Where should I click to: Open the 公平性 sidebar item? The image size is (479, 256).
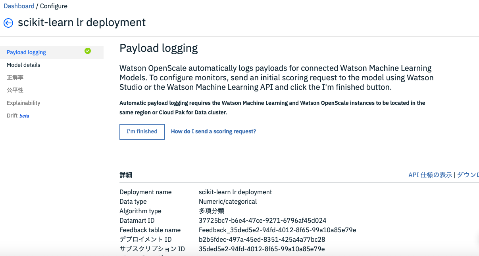(15, 90)
